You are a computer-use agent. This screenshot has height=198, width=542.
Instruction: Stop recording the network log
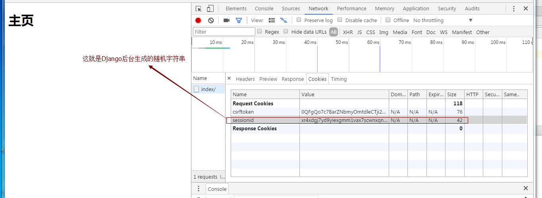(x=198, y=21)
